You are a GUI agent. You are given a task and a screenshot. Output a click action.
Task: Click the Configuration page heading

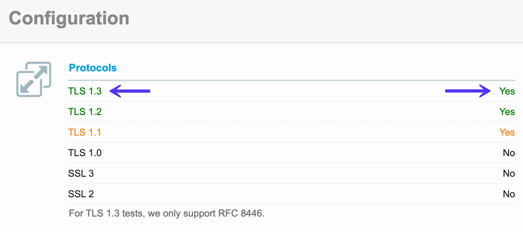coord(69,18)
